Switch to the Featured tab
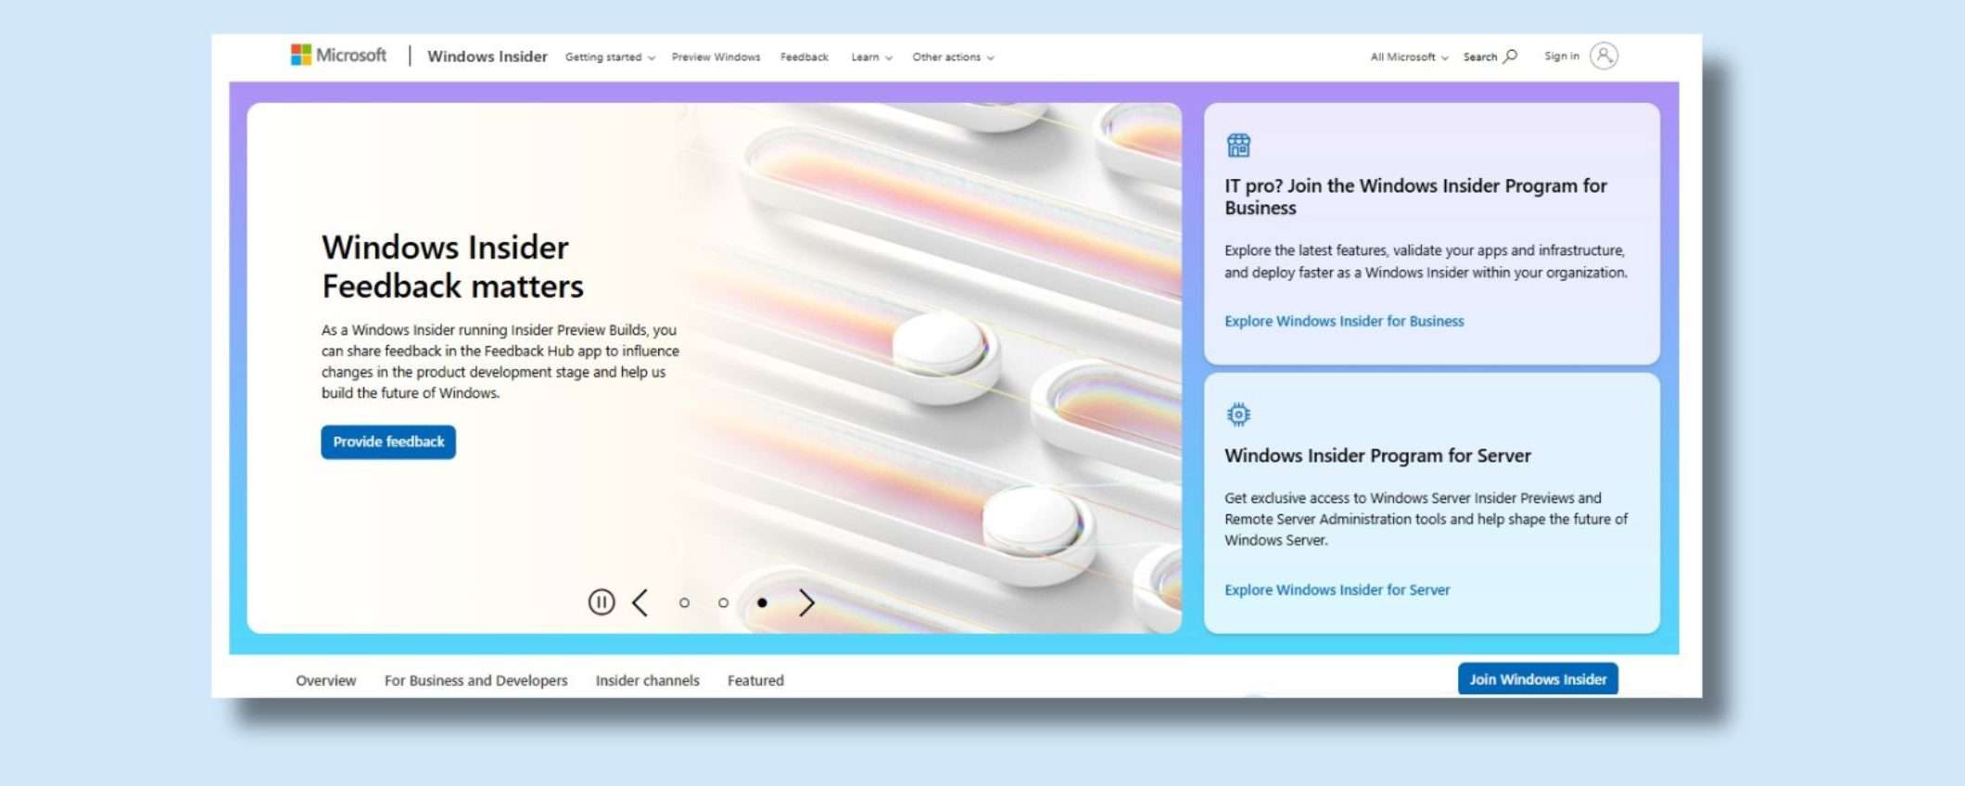Image resolution: width=1965 pixels, height=786 pixels. pyautogui.click(x=755, y=680)
